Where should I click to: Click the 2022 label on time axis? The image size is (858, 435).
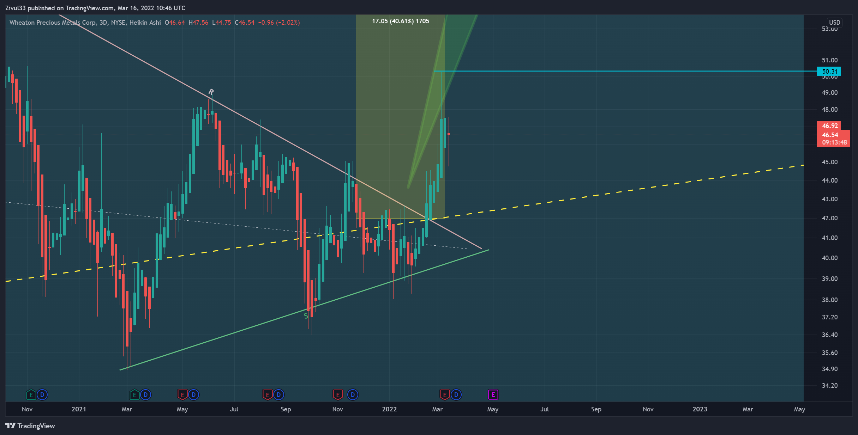click(390, 409)
